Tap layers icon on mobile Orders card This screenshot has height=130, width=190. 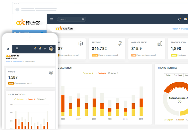(51, 73)
